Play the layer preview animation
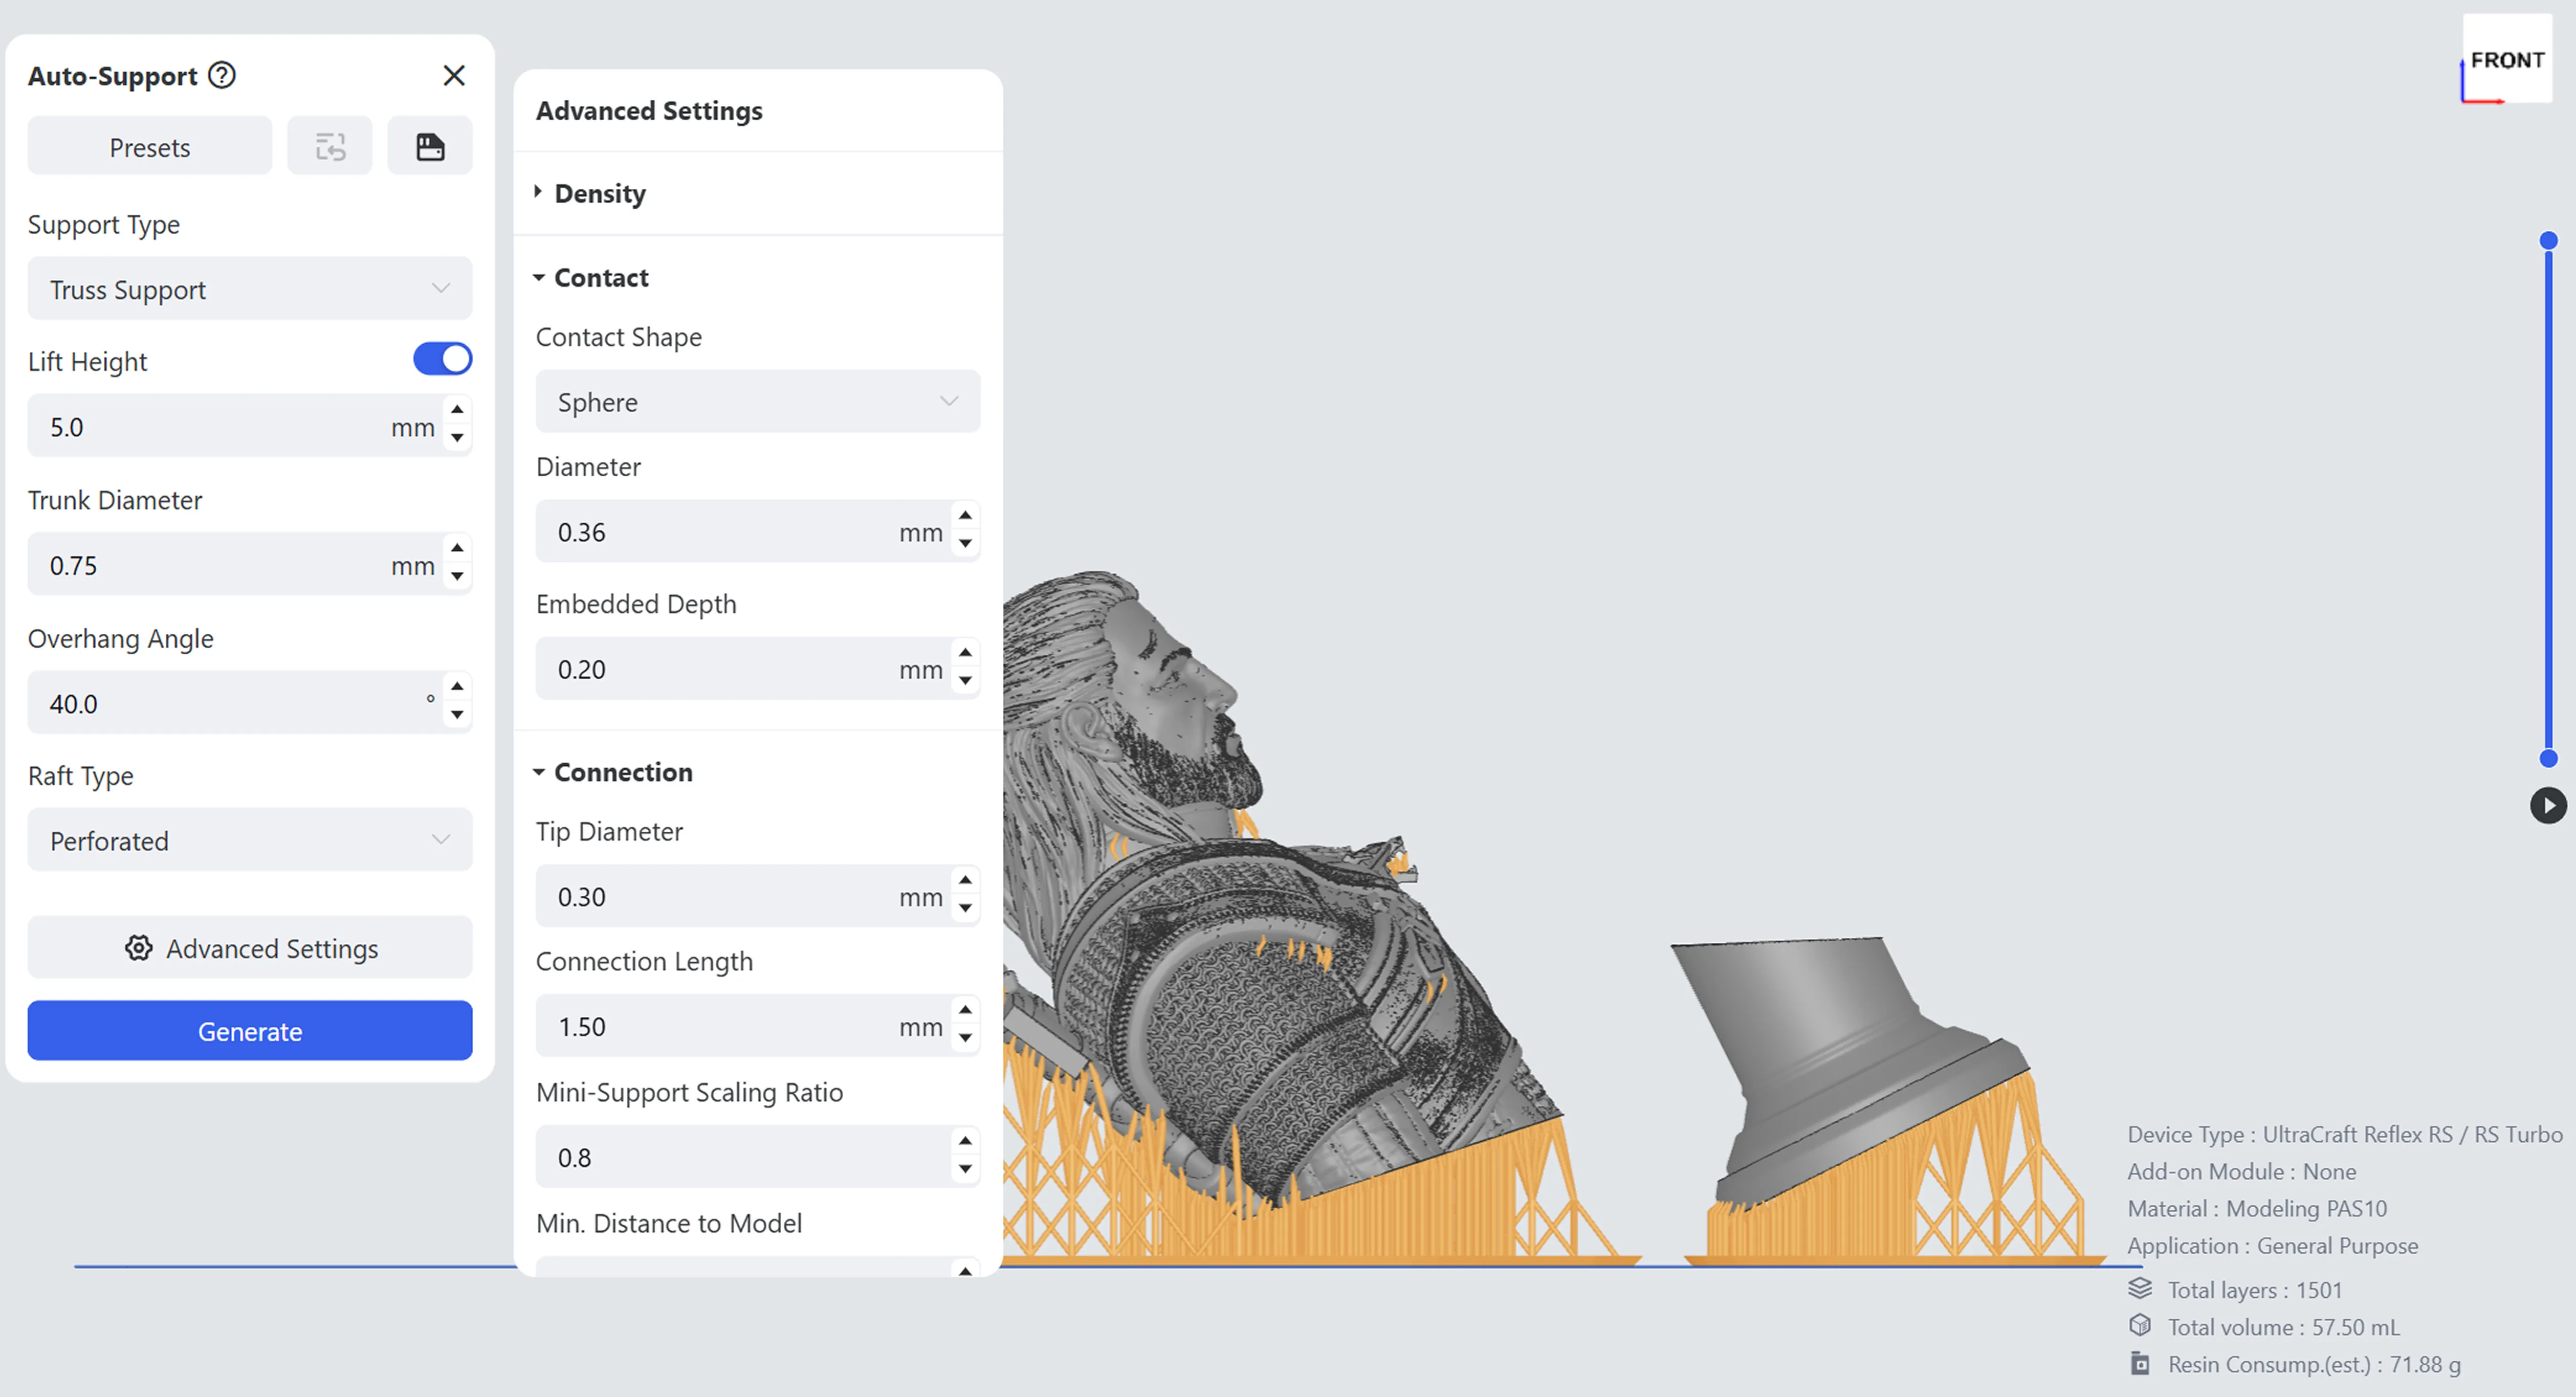The width and height of the screenshot is (2576, 1397). coord(2549,806)
